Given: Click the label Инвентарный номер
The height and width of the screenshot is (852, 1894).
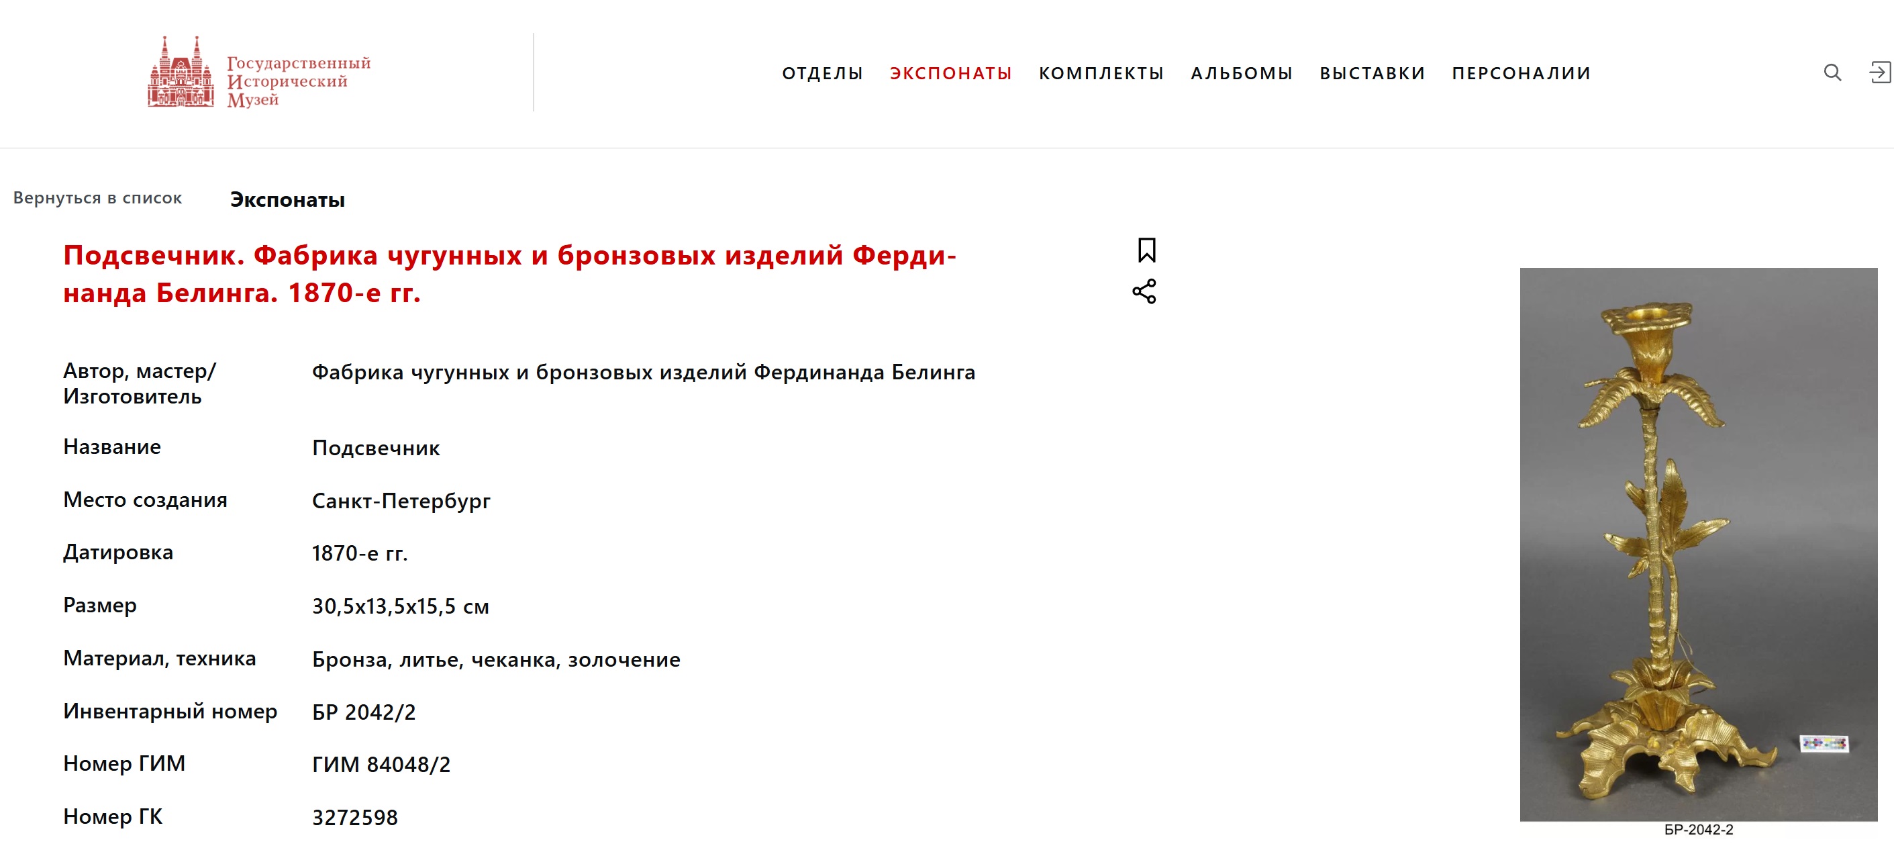Looking at the screenshot, I should [x=170, y=711].
